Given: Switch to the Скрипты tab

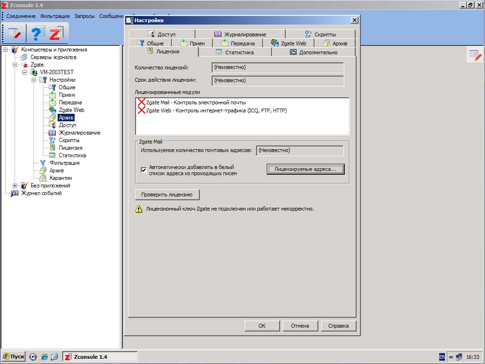Looking at the screenshot, I should [321, 34].
